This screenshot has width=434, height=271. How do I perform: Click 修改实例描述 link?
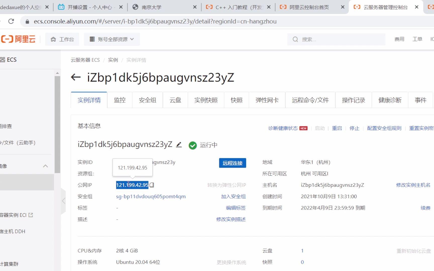pyautogui.click(x=231, y=219)
